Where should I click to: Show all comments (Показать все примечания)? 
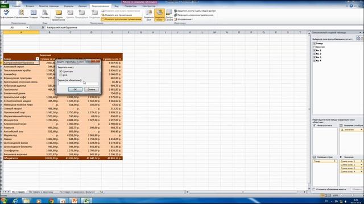[x=117, y=15]
